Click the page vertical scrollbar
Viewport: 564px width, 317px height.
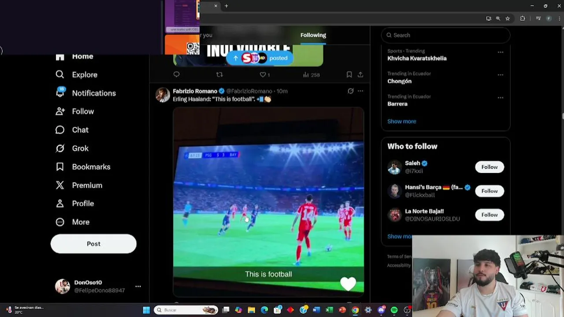tap(562, 116)
